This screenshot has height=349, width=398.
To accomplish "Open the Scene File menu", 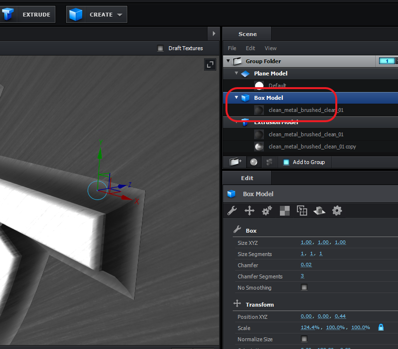I will tap(232, 48).
